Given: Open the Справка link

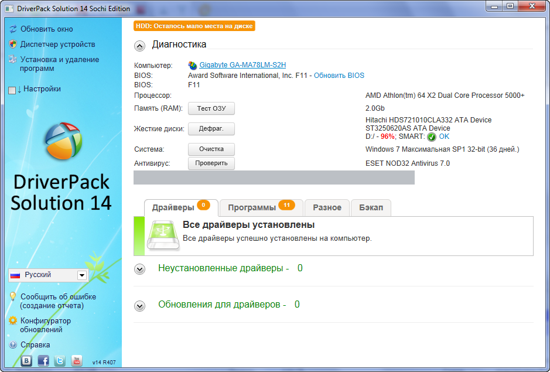Looking at the screenshot, I should [x=35, y=345].
